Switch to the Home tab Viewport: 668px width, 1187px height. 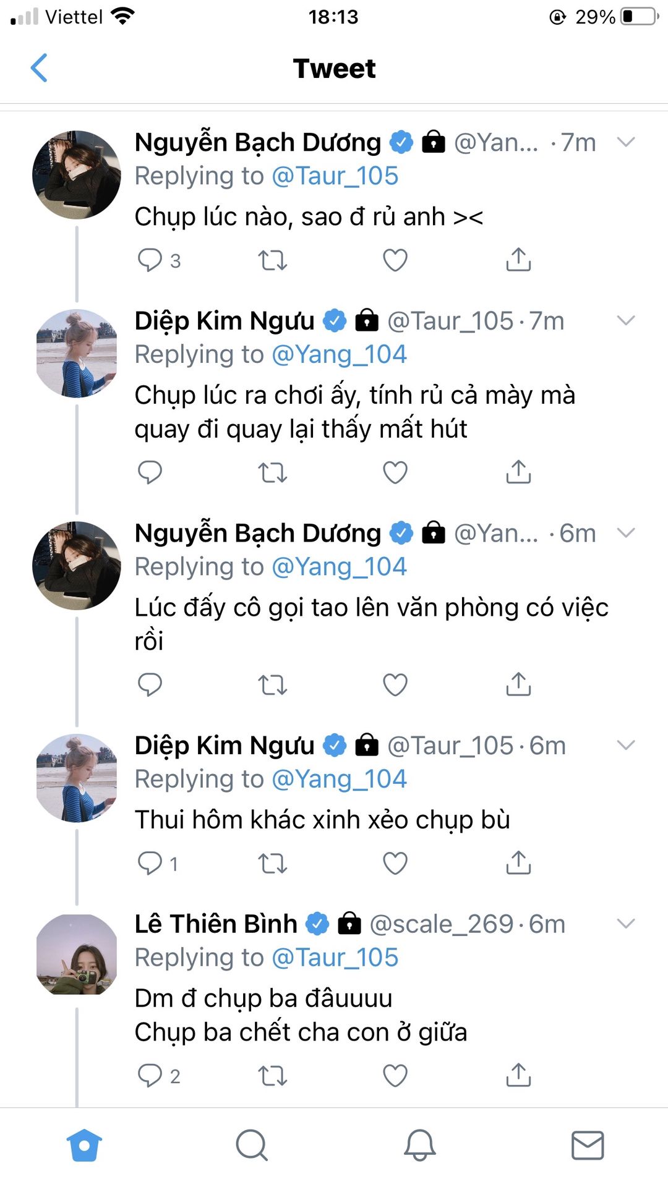pos(84,1146)
